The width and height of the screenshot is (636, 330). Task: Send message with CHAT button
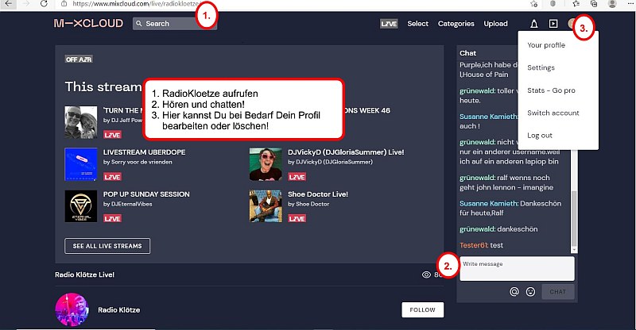558,292
